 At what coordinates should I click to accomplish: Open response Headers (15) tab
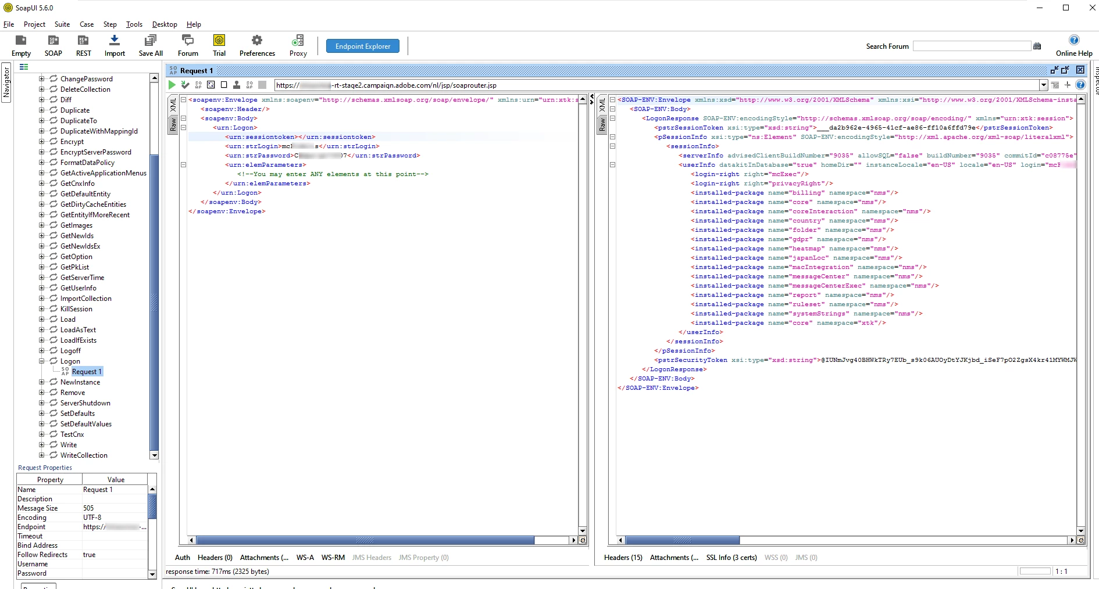pyautogui.click(x=623, y=558)
